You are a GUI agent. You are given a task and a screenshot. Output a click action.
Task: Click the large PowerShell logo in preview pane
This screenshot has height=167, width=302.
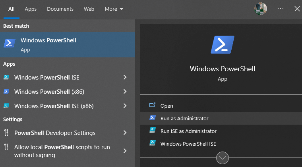tap(223, 45)
